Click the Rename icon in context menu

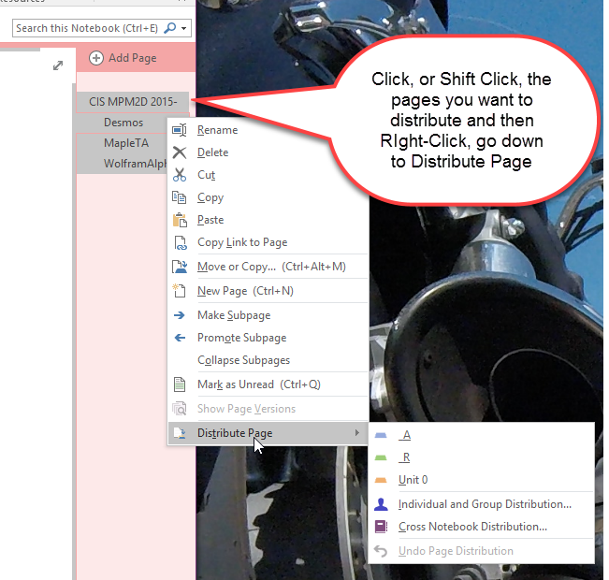coord(180,130)
